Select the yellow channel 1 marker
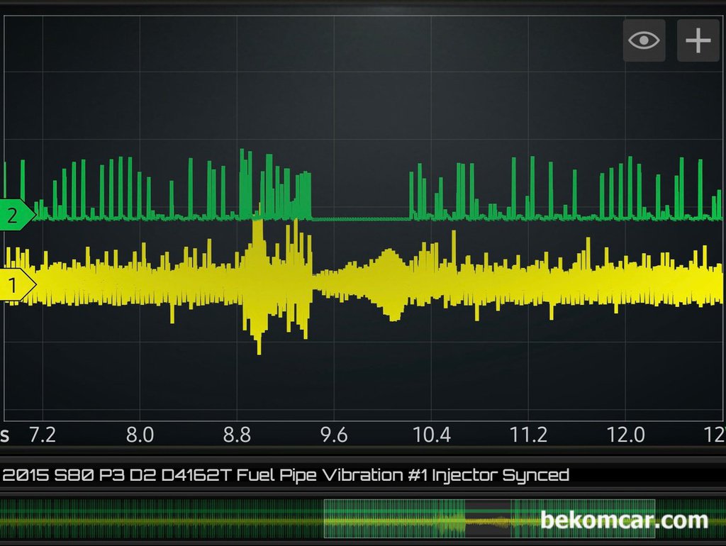This screenshot has width=726, height=546. [x=16, y=286]
